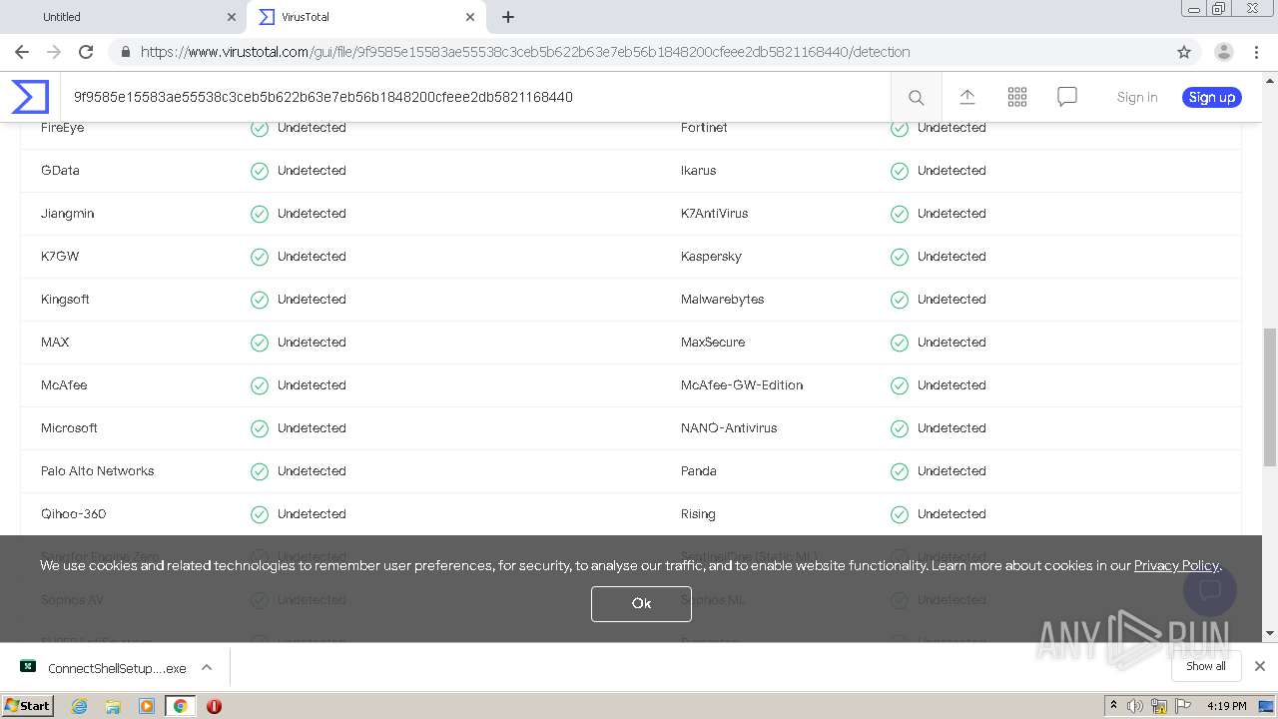
Task: Click the upload file icon
Action: click(x=966, y=97)
